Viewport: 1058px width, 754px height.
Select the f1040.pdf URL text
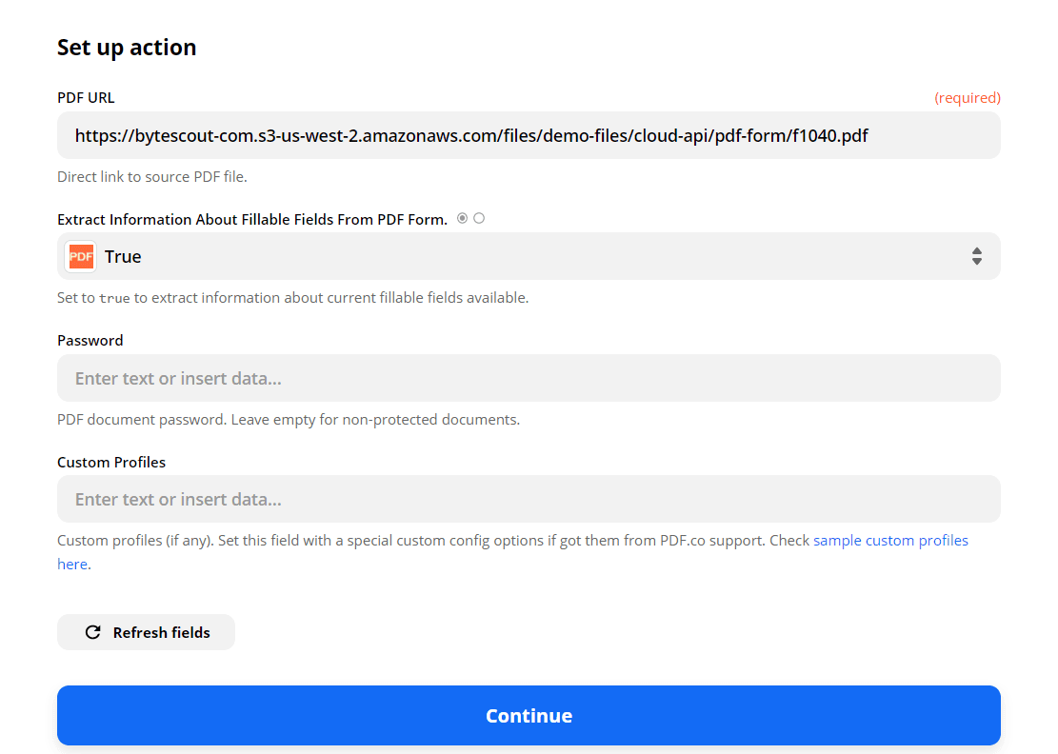(x=470, y=135)
